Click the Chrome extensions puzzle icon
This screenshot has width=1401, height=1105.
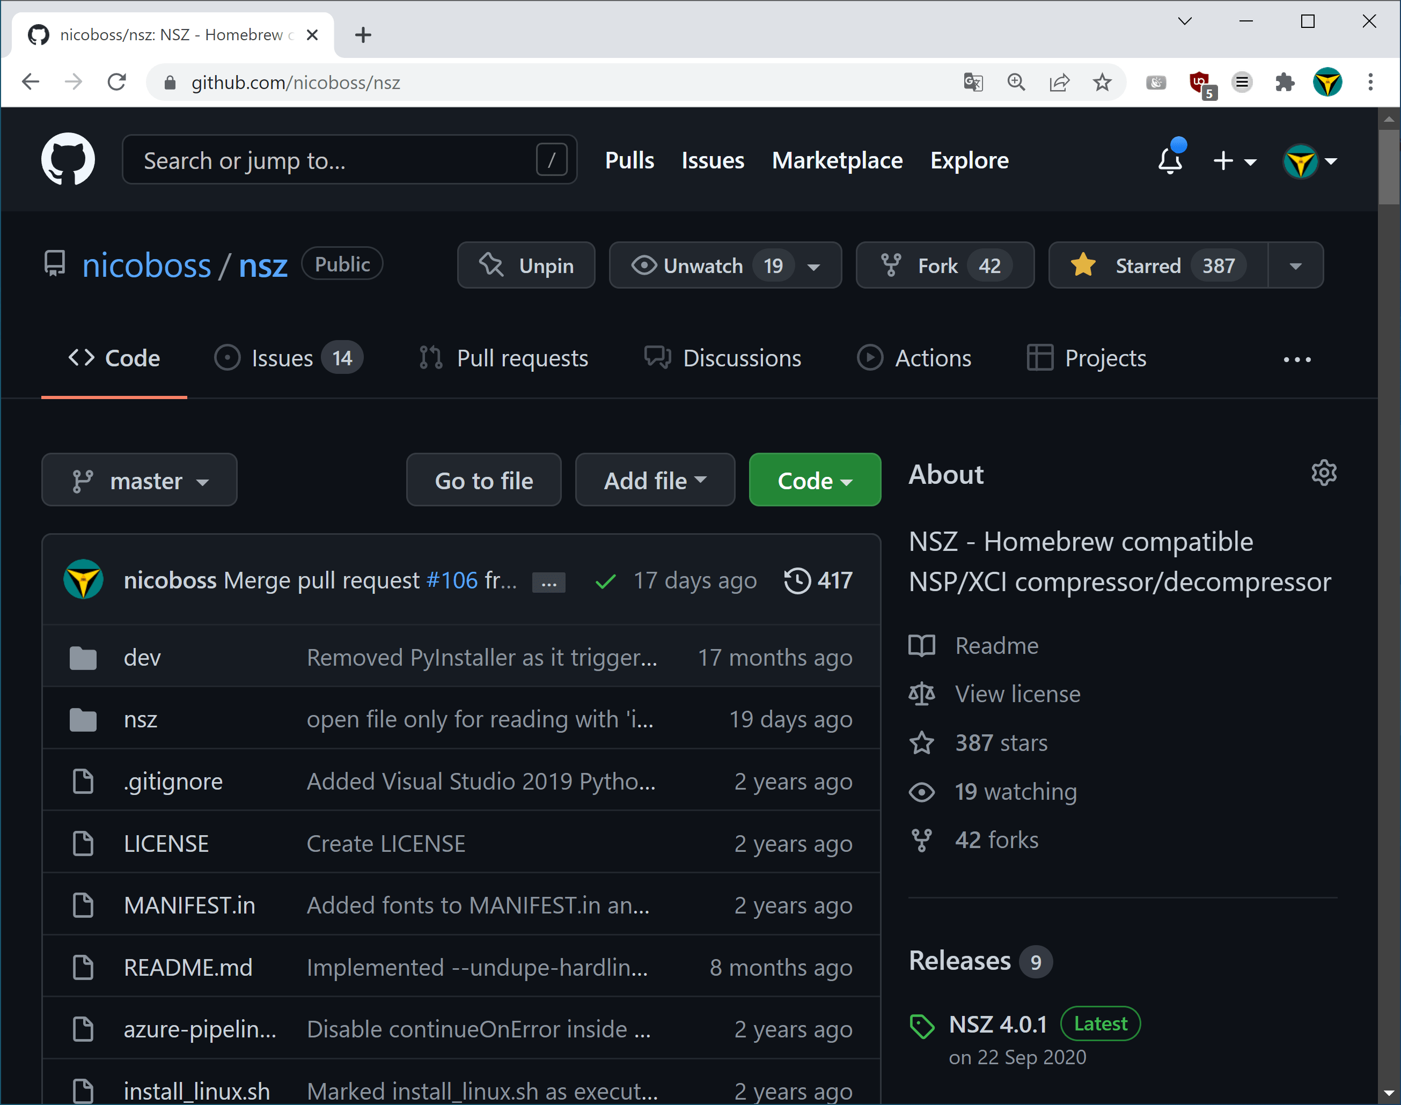click(1284, 83)
